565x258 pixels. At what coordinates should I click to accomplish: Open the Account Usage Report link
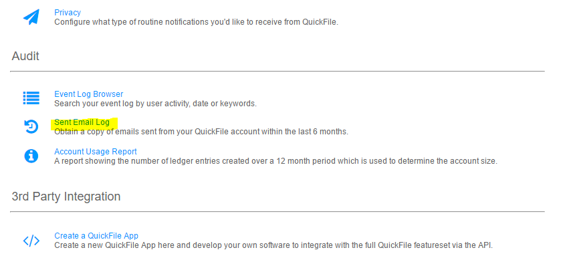pyautogui.click(x=96, y=152)
